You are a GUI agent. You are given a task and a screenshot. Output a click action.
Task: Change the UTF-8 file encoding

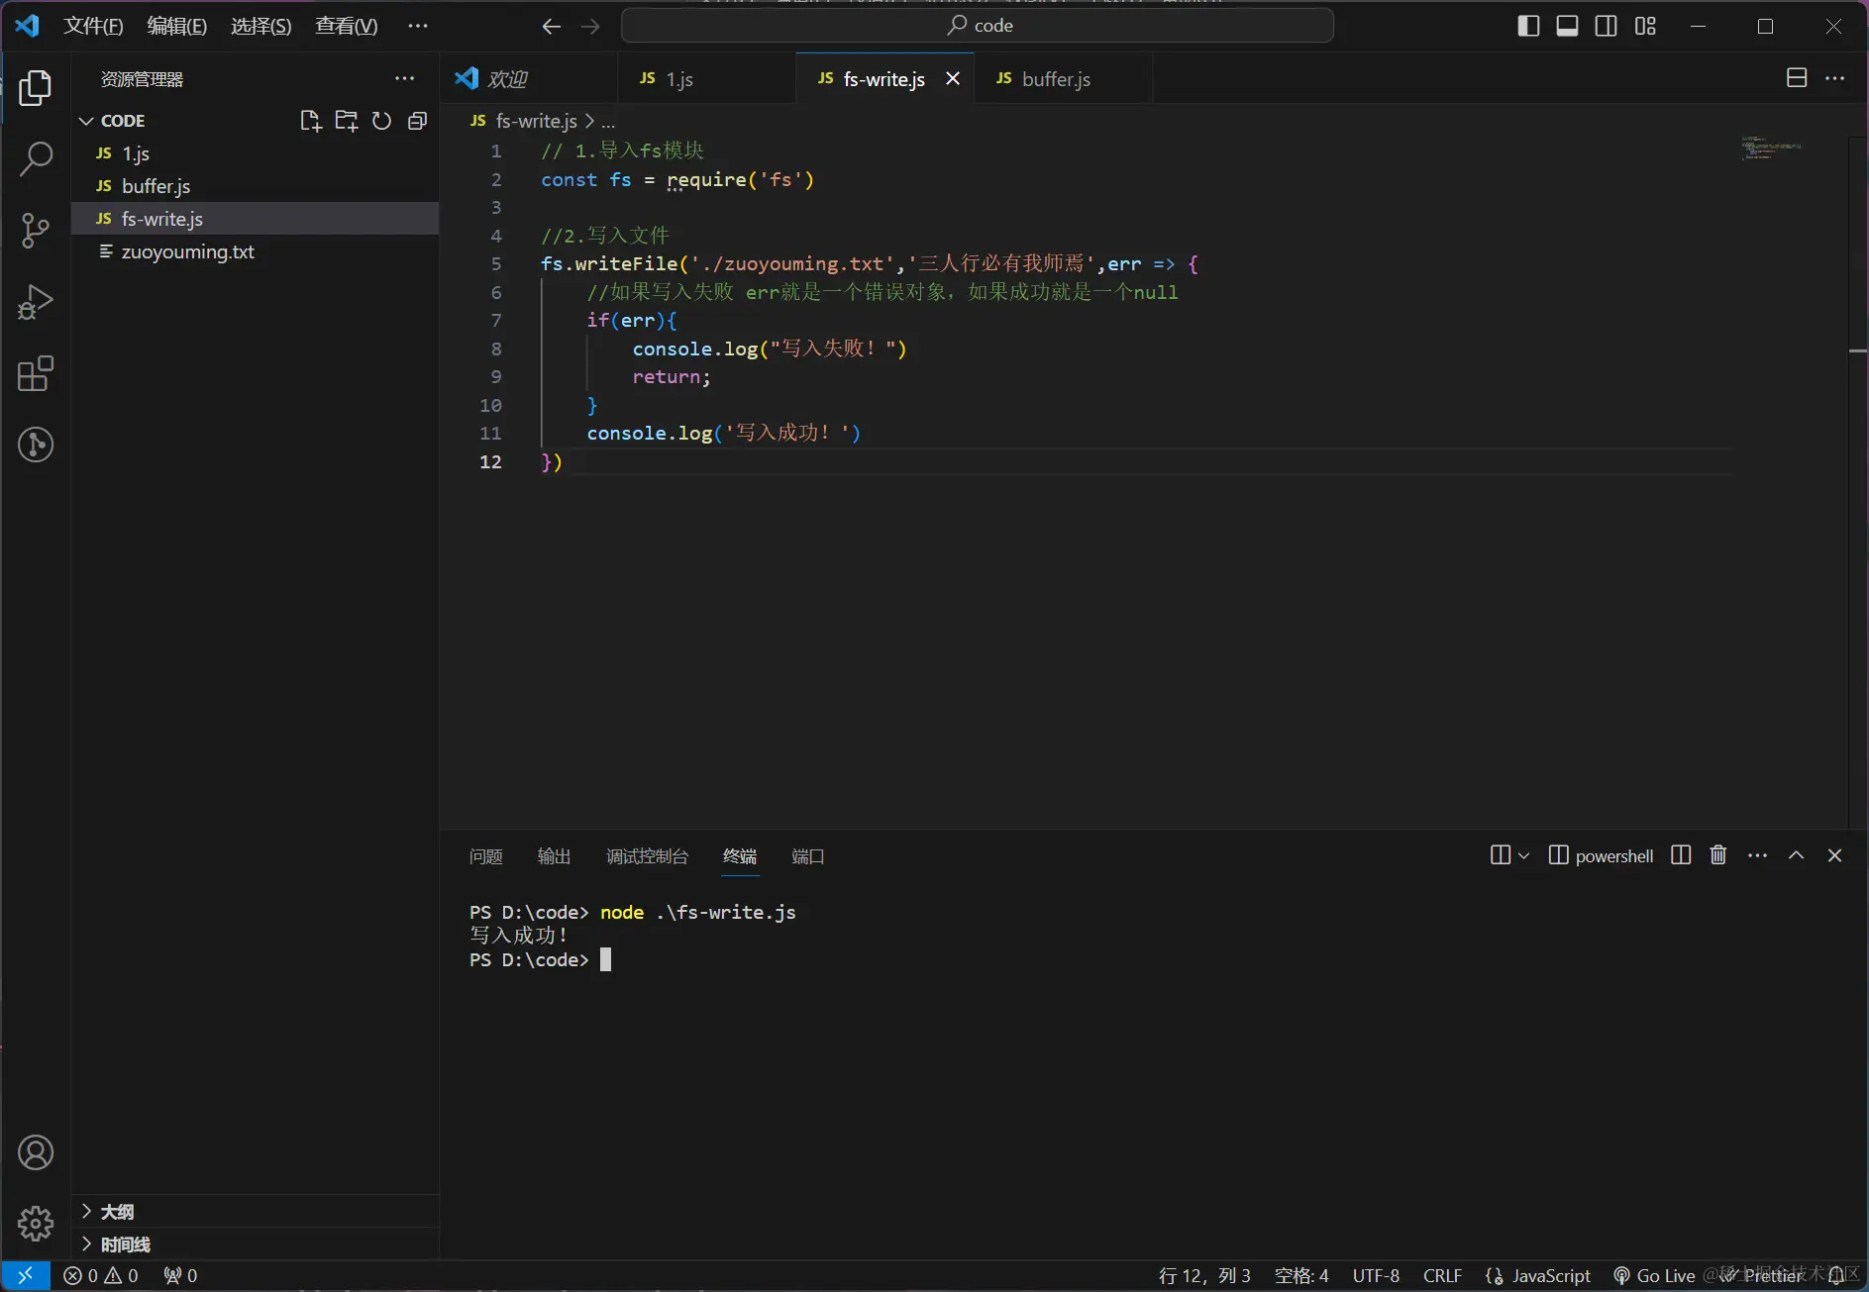(1376, 1275)
